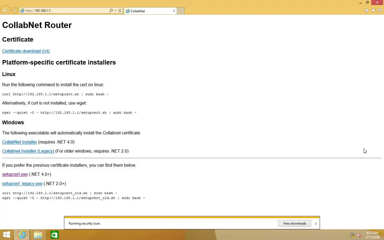Open the taskbar clock showing 6:25 AM
This screenshot has width=384, height=240.
(x=372, y=235)
